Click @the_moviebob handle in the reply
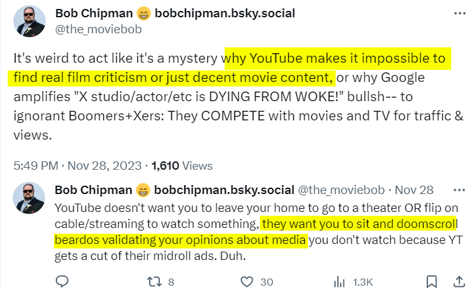 click(x=341, y=190)
